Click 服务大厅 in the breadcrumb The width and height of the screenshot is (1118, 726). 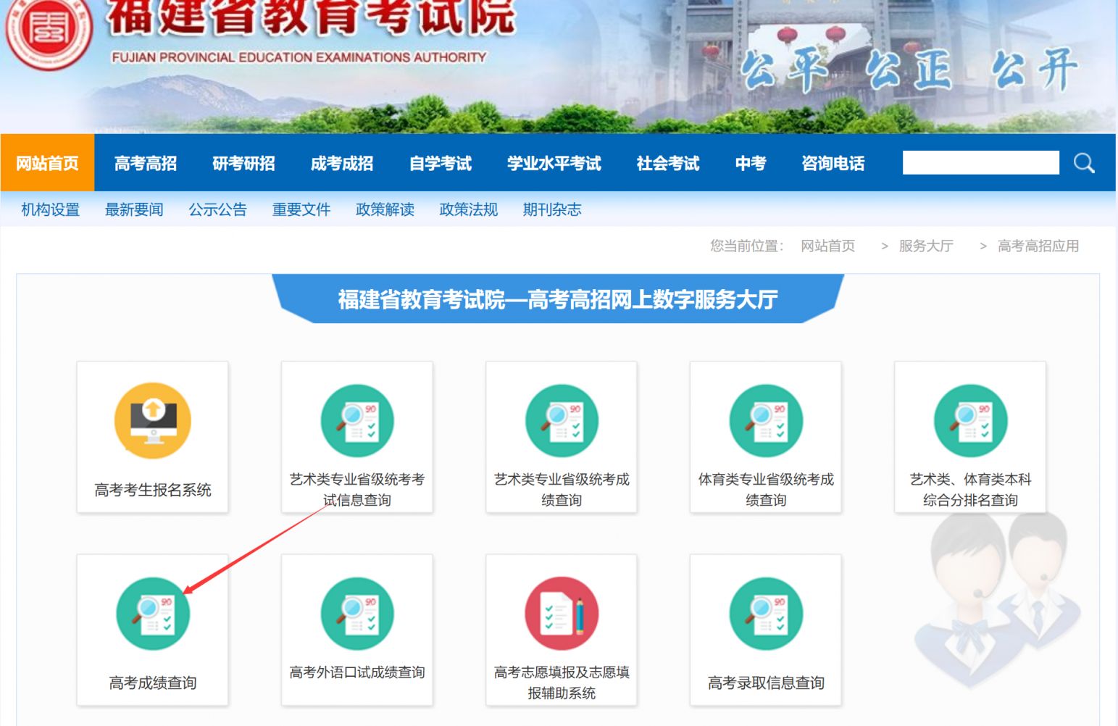pos(926,246)
